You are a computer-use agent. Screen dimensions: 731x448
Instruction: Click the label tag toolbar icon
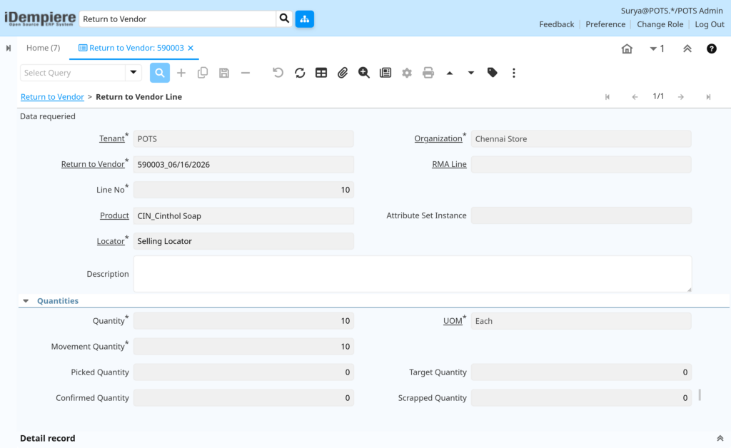click(493, 73)
